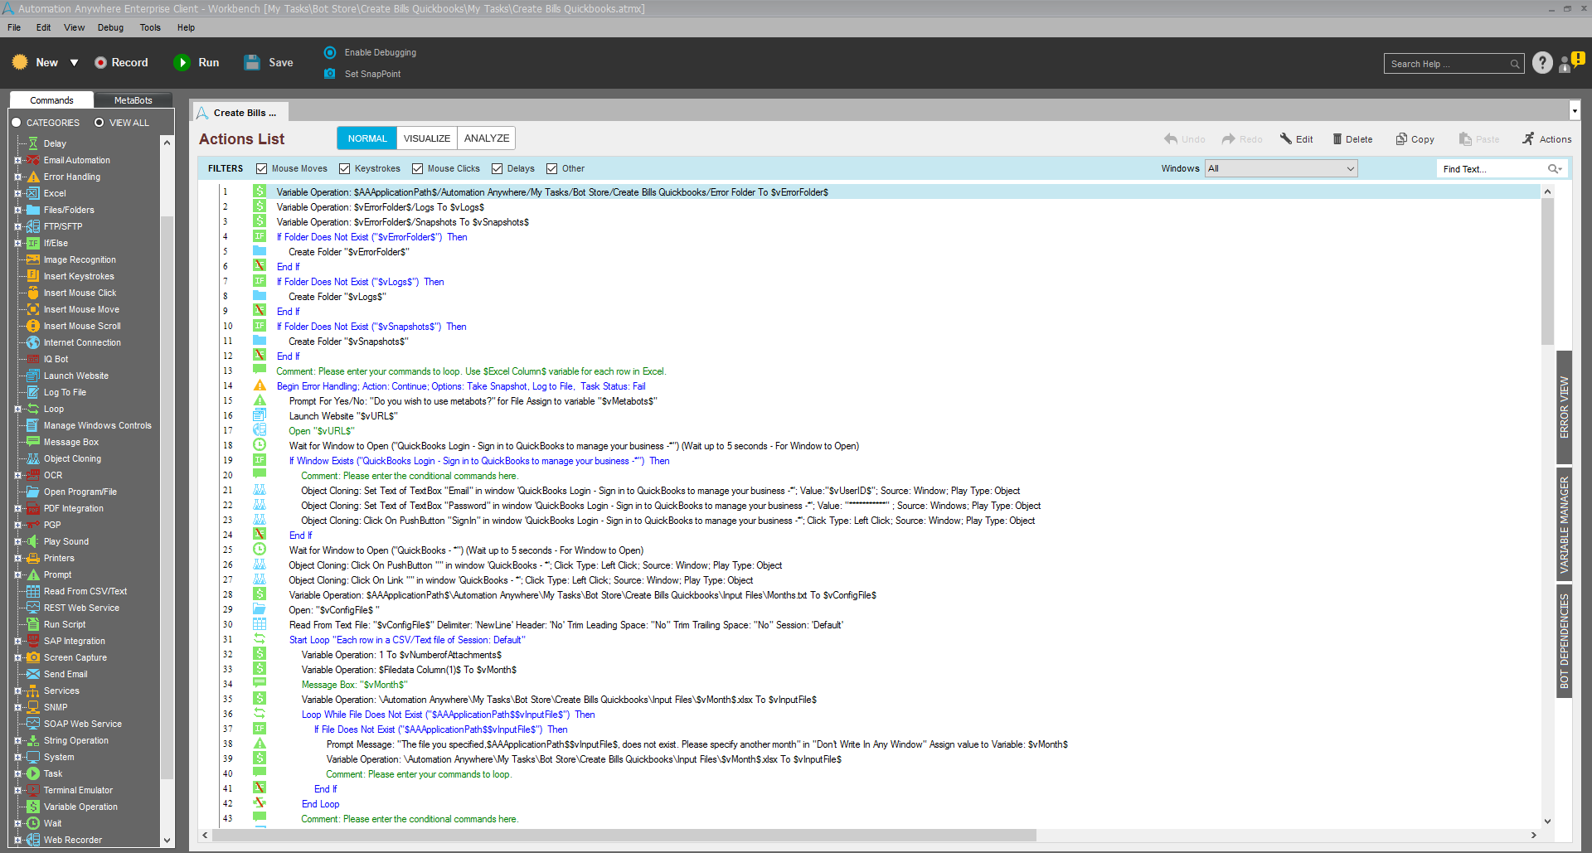This screenshot has width=1592, height=853.
Task: Click the Screen Capture camera icon
Action: point(33,658)
